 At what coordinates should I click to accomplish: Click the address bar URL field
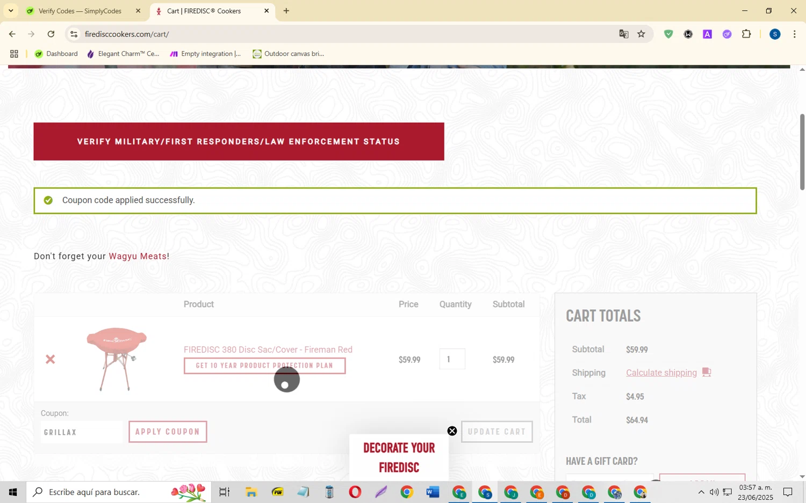click(x=344, y=34)
